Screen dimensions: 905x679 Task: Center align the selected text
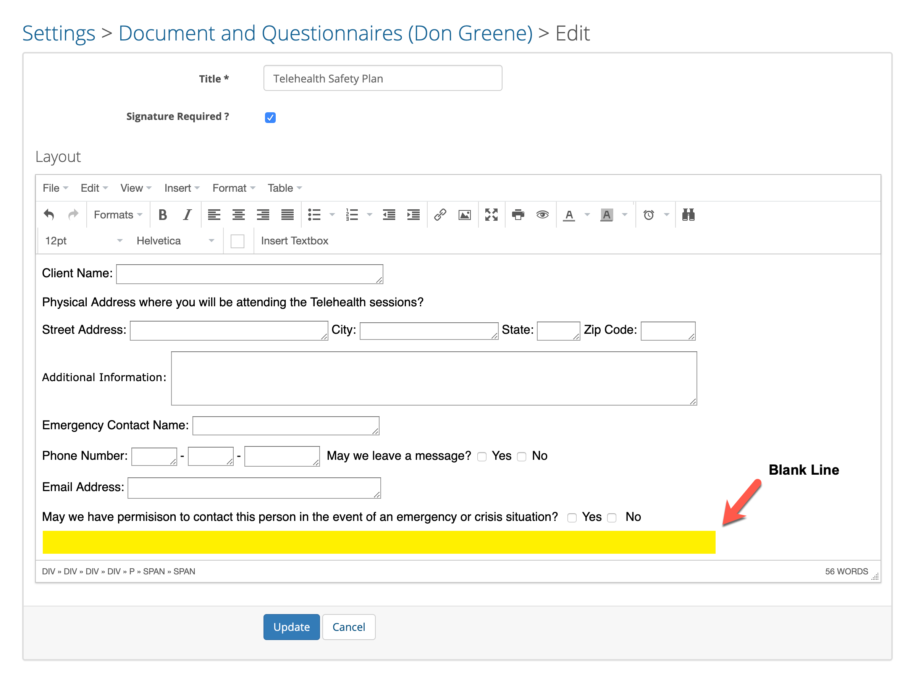pyautogui.click(x=239, y=215)
